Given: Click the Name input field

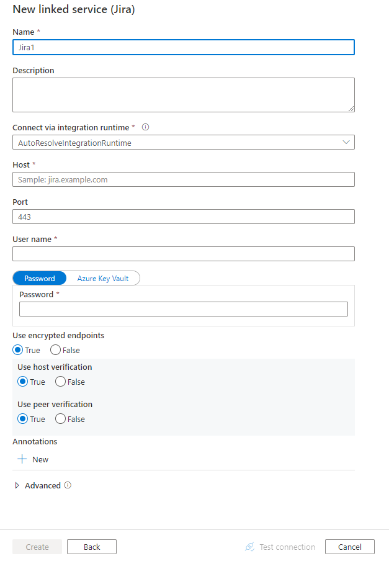Looking at the screenshot, I should (184, 47).
